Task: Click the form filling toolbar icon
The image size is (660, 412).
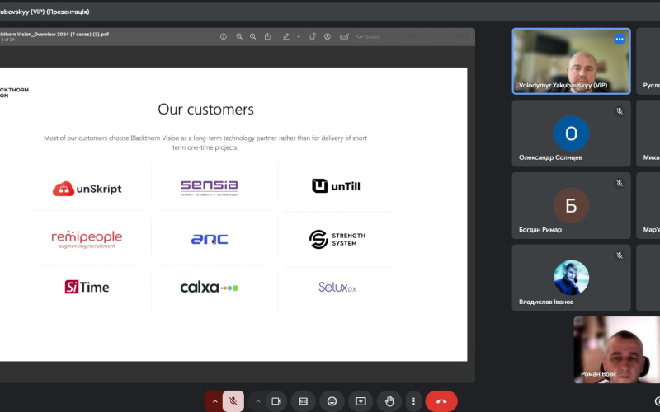Action: [x=344, y=36]
